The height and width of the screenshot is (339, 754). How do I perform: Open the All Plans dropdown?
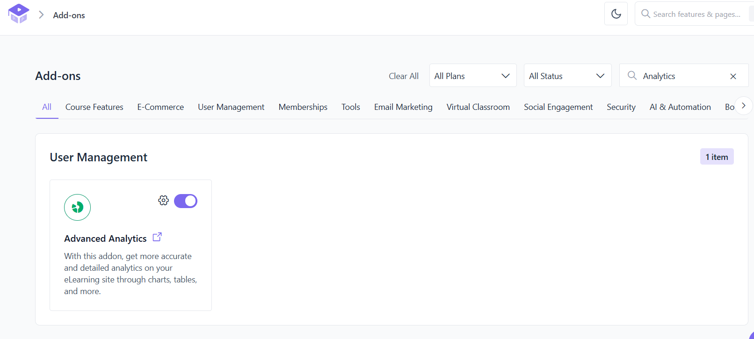pos(473,76)
